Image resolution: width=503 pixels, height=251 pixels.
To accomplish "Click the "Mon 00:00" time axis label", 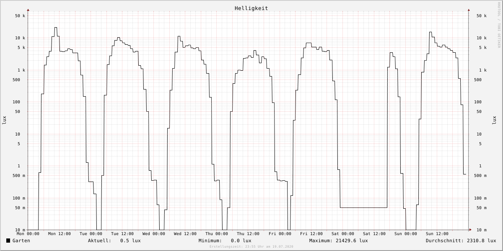I will pyautogui.click(x=28, y=234).
